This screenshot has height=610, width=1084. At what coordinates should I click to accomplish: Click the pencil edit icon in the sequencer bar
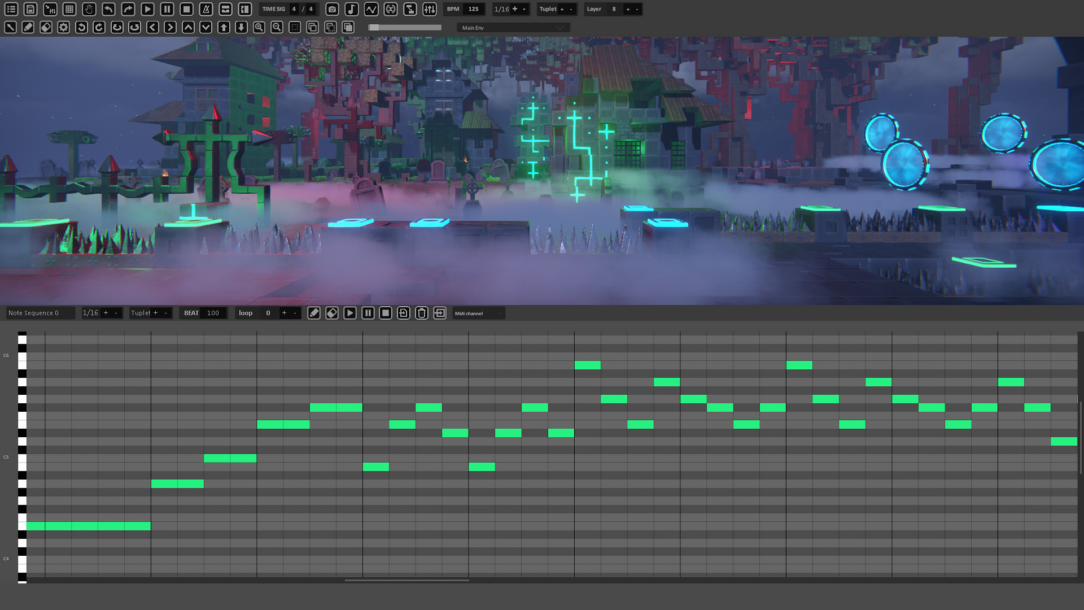314,312
